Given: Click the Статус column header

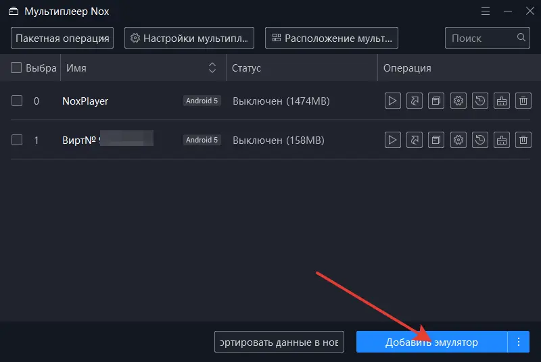Looking at the screenshot, I should pyautogui.click(x=302, y=68).
